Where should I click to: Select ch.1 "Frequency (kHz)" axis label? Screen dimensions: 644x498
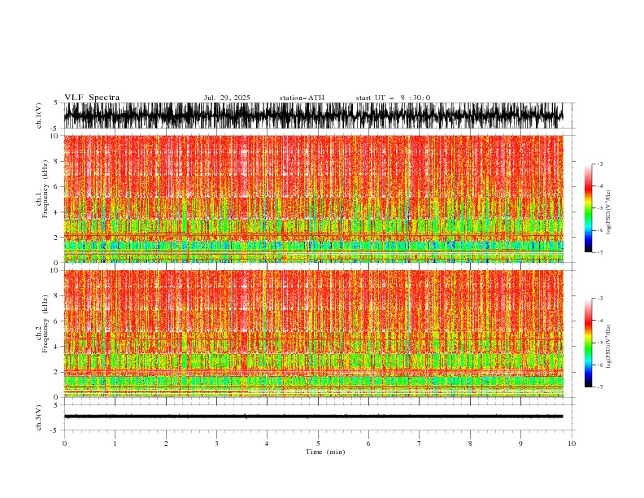pyautogui.click(x=46, y=189)
